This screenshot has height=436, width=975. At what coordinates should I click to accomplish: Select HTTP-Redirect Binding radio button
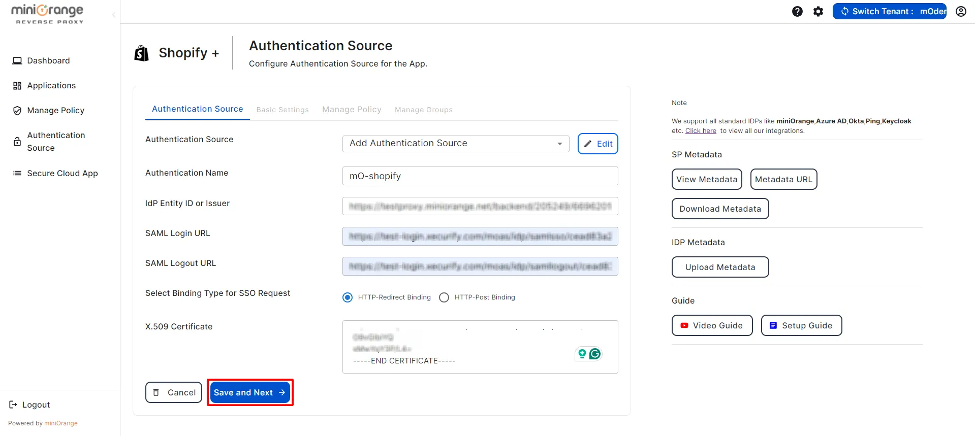[348, 297]
